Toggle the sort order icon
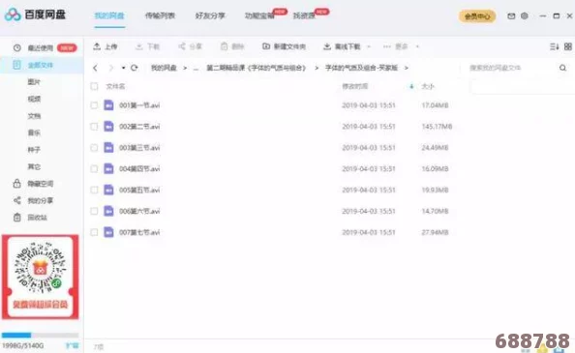Image resolution: width=575 pixels, height=353 pixels. click(x=554, y=46)
